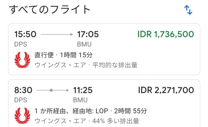
Task: Click the 44% 多い排出量 emissions label
Action: pos(116,121)
